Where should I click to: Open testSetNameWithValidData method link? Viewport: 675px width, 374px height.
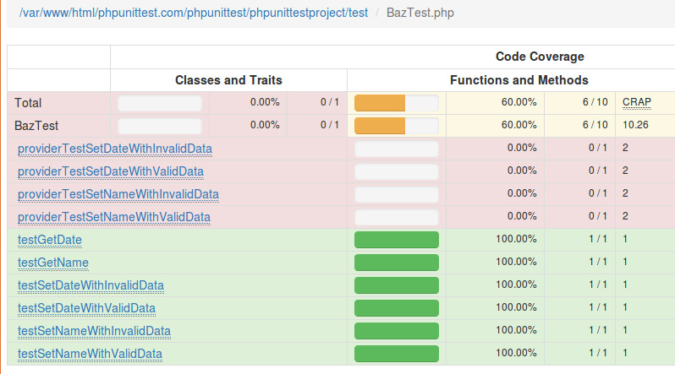(x=90, y=354)
